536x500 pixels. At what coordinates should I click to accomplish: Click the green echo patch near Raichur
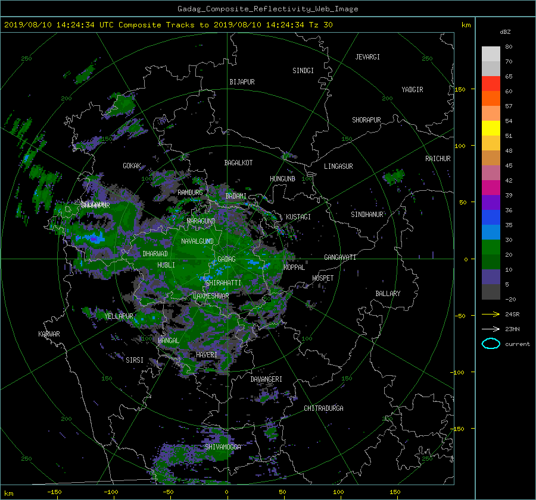tap(394, 177)
